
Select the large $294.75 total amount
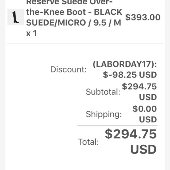(131, 134)
